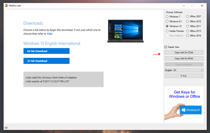Viewport: 210px width, 133px height.
Task: Pick the Office 2011 option
Action: 188,26
